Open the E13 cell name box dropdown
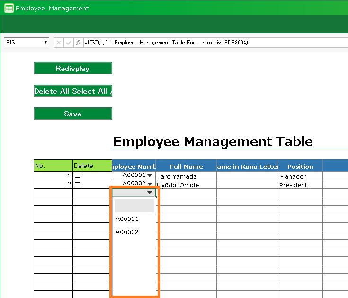Screen dimensions: 348x298 pos(46,43)
